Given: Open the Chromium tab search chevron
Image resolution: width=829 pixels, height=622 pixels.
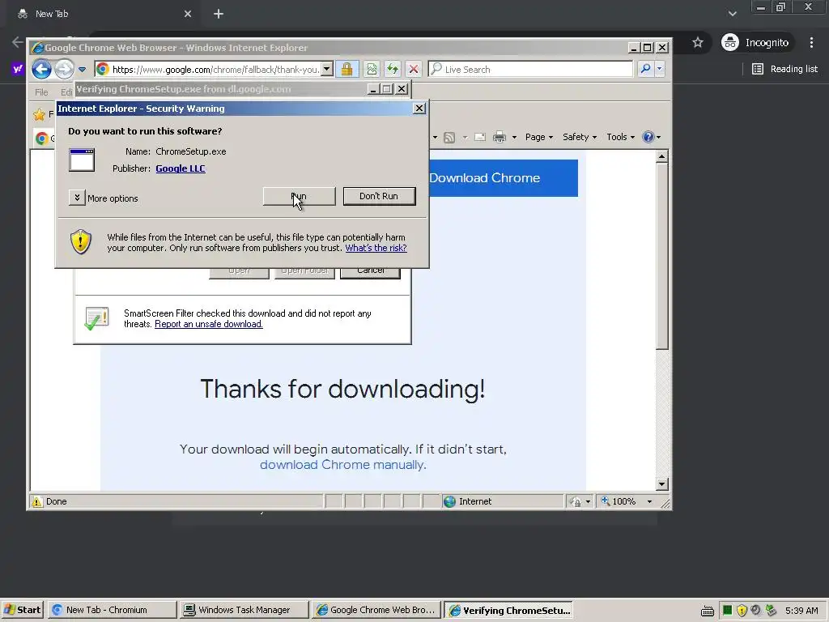Looking at the screenshot, I should coord(732,14).
